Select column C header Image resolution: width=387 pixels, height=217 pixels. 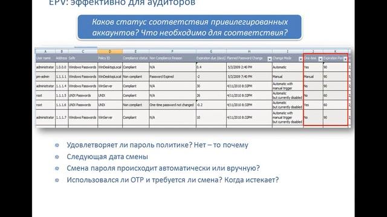(x=83, y=51)
